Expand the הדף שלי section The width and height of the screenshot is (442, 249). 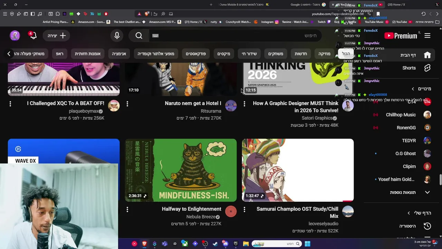point(419,213)
